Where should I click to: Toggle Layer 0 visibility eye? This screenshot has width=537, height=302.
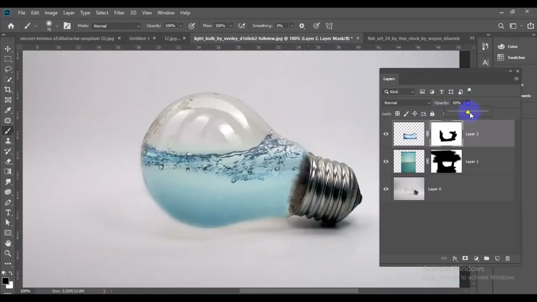386,189
